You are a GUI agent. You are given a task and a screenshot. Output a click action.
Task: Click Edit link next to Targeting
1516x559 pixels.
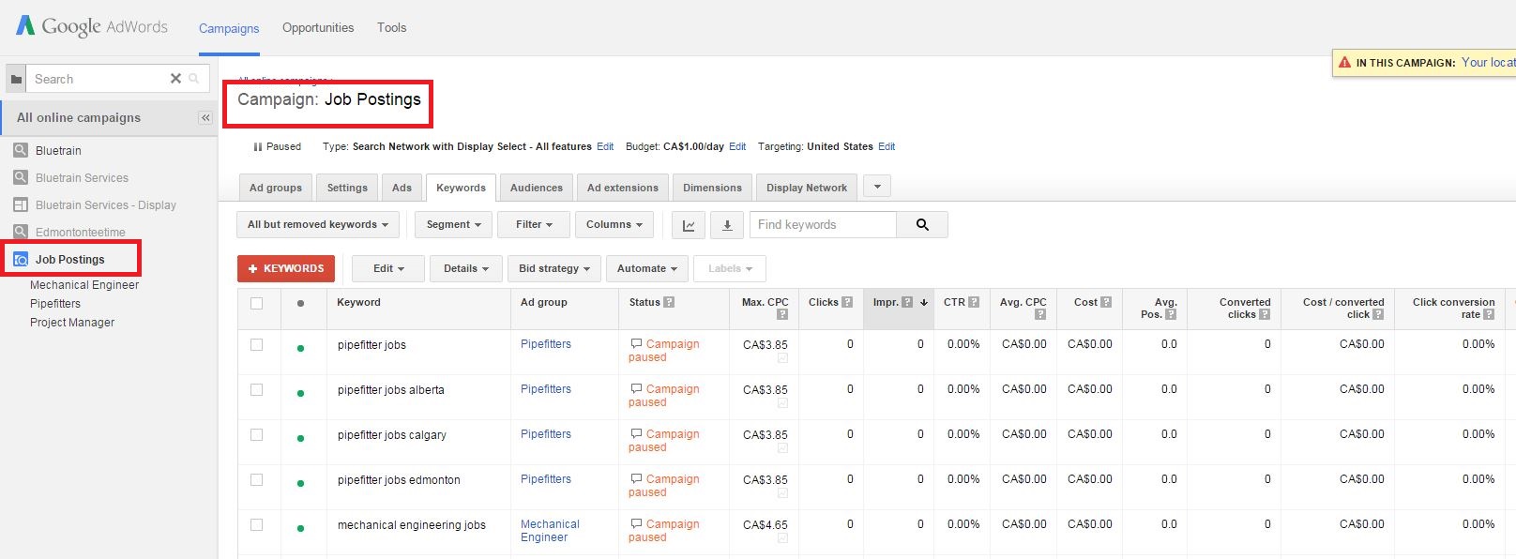(887, 146)
